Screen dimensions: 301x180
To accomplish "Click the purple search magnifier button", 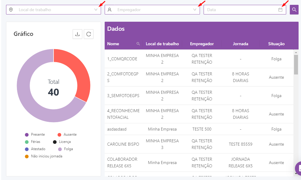I will pyautogui.click(x=294, y=10).
